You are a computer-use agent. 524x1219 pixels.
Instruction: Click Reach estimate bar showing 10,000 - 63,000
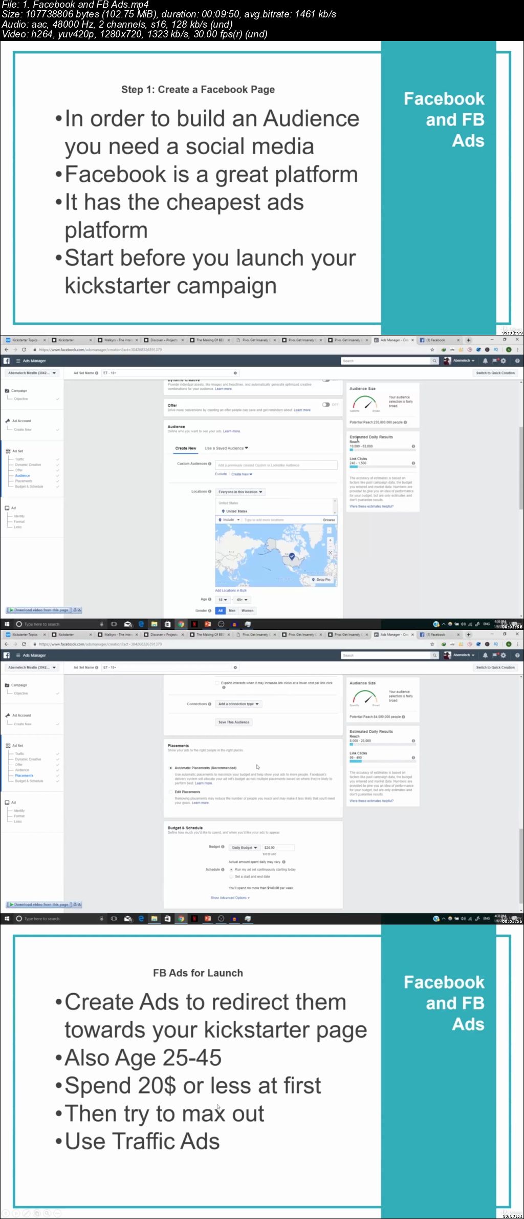382,450
